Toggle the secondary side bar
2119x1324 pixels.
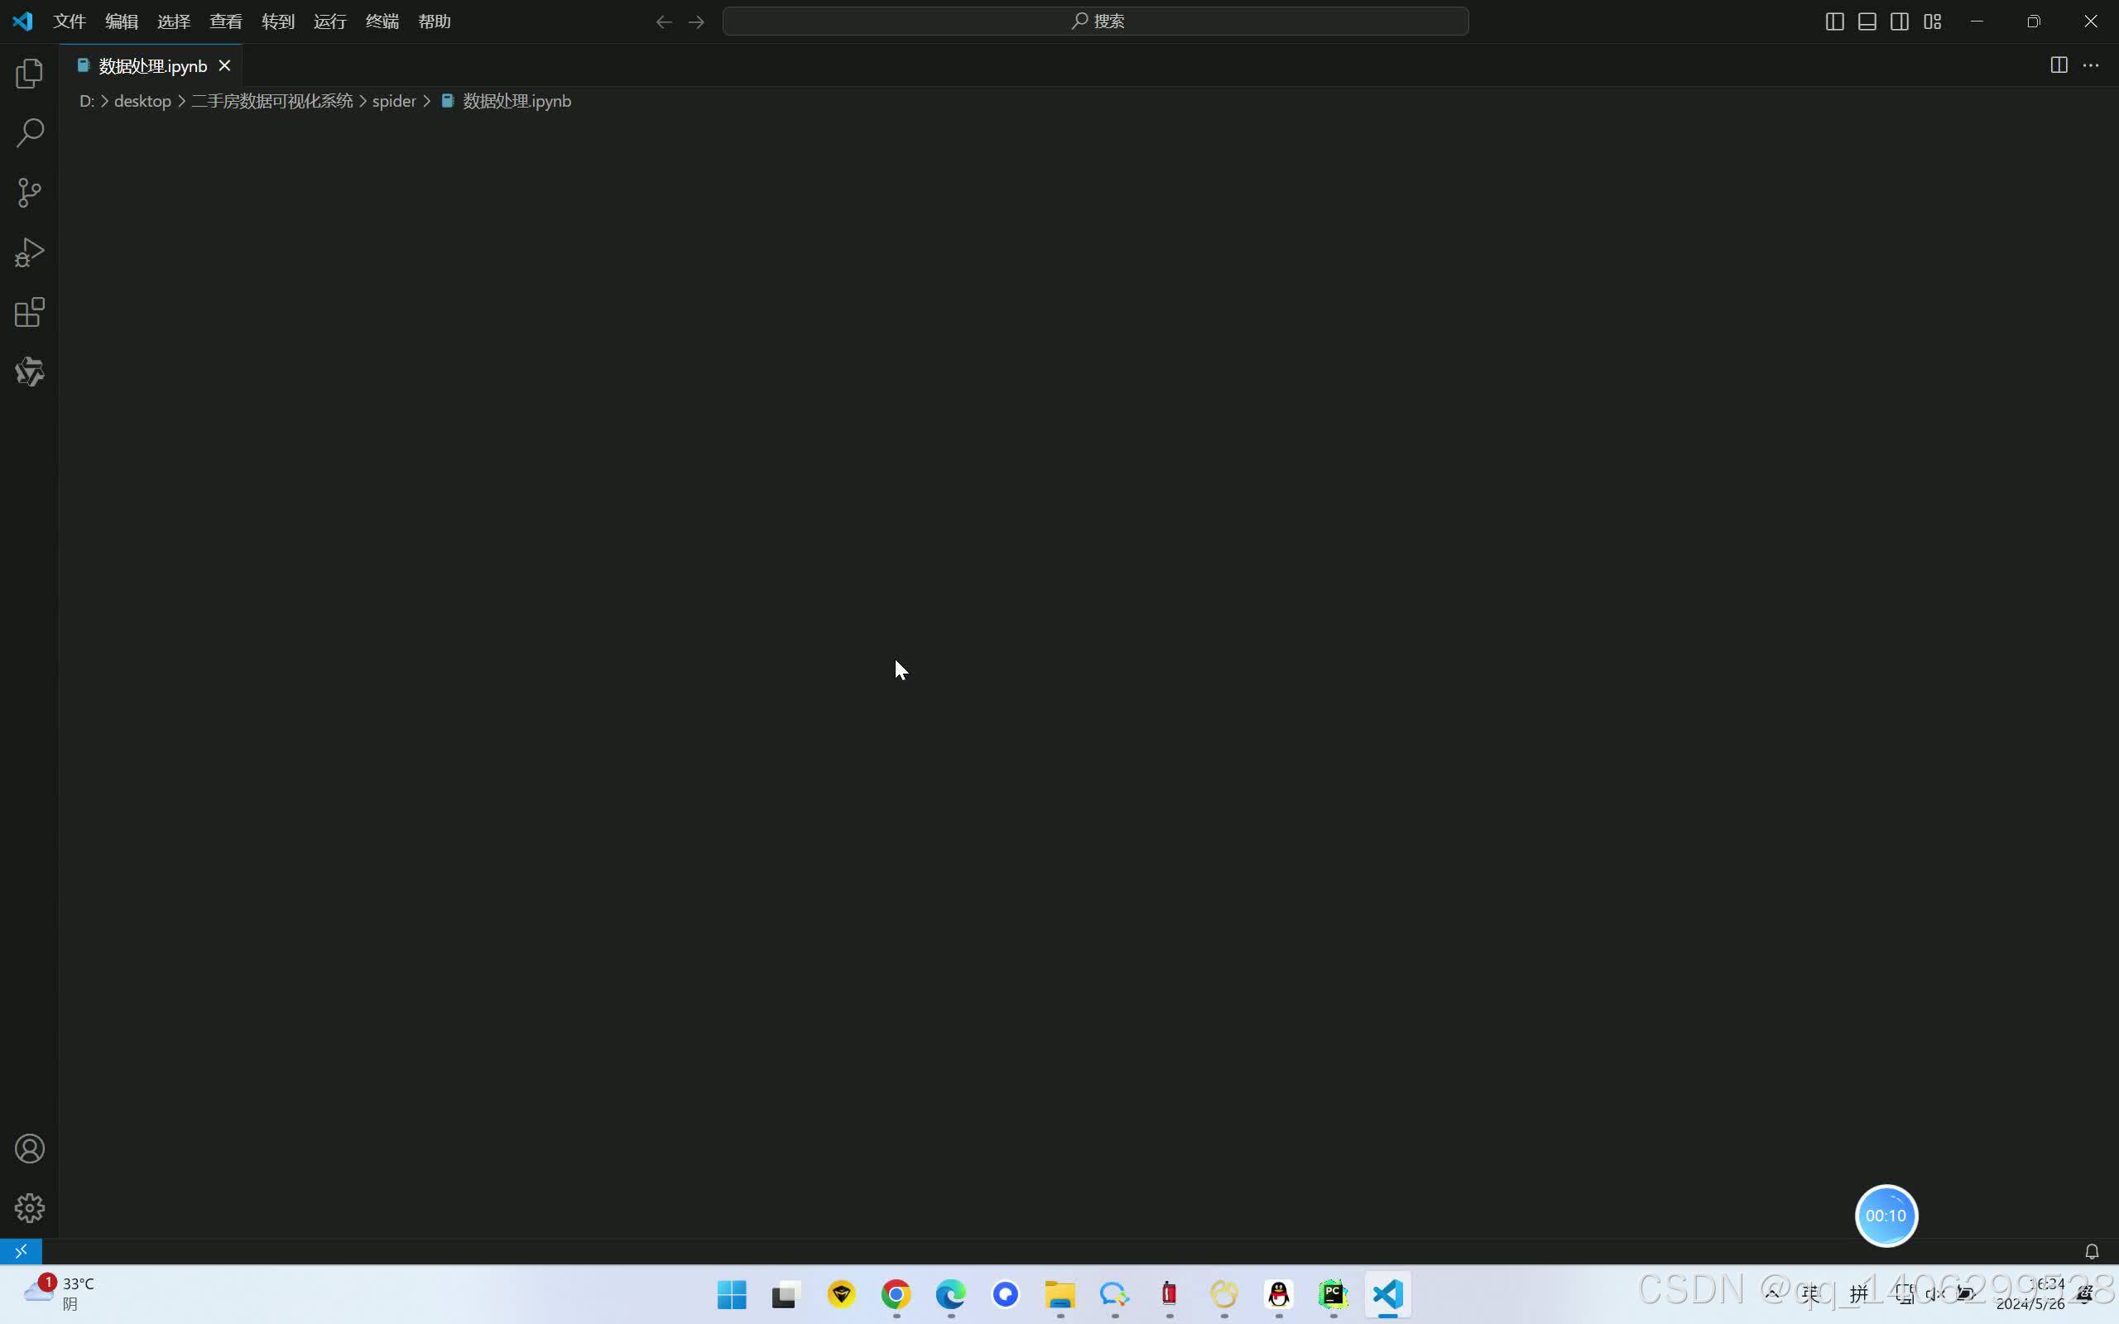[x=1899, y=22]
